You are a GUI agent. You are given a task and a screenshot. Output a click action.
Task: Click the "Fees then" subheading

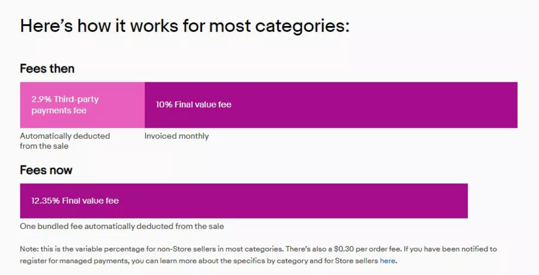pos(47,68)
